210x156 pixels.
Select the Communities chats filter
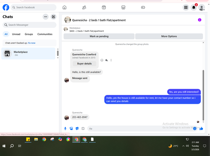pyautogui.click(x=45, y=34)
